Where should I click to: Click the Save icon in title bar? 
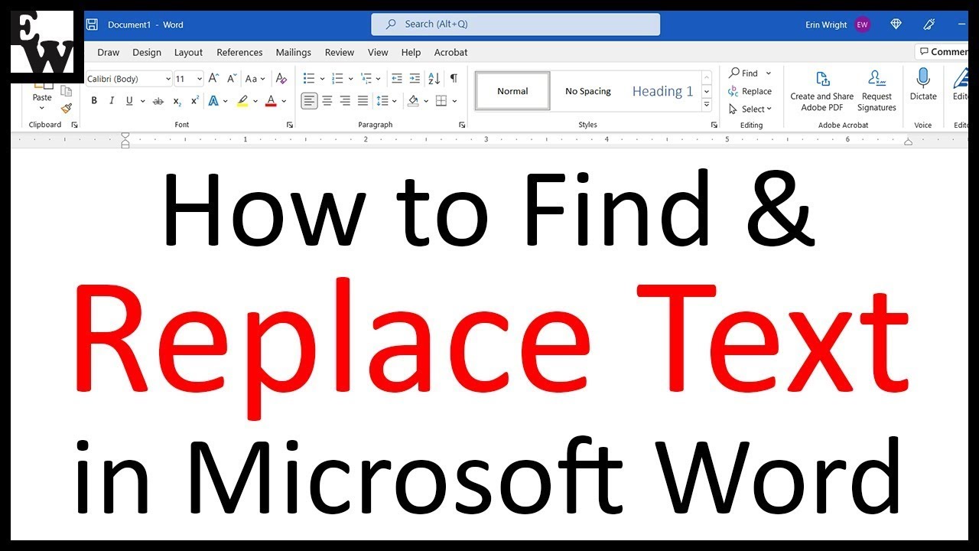coord(92,24)
